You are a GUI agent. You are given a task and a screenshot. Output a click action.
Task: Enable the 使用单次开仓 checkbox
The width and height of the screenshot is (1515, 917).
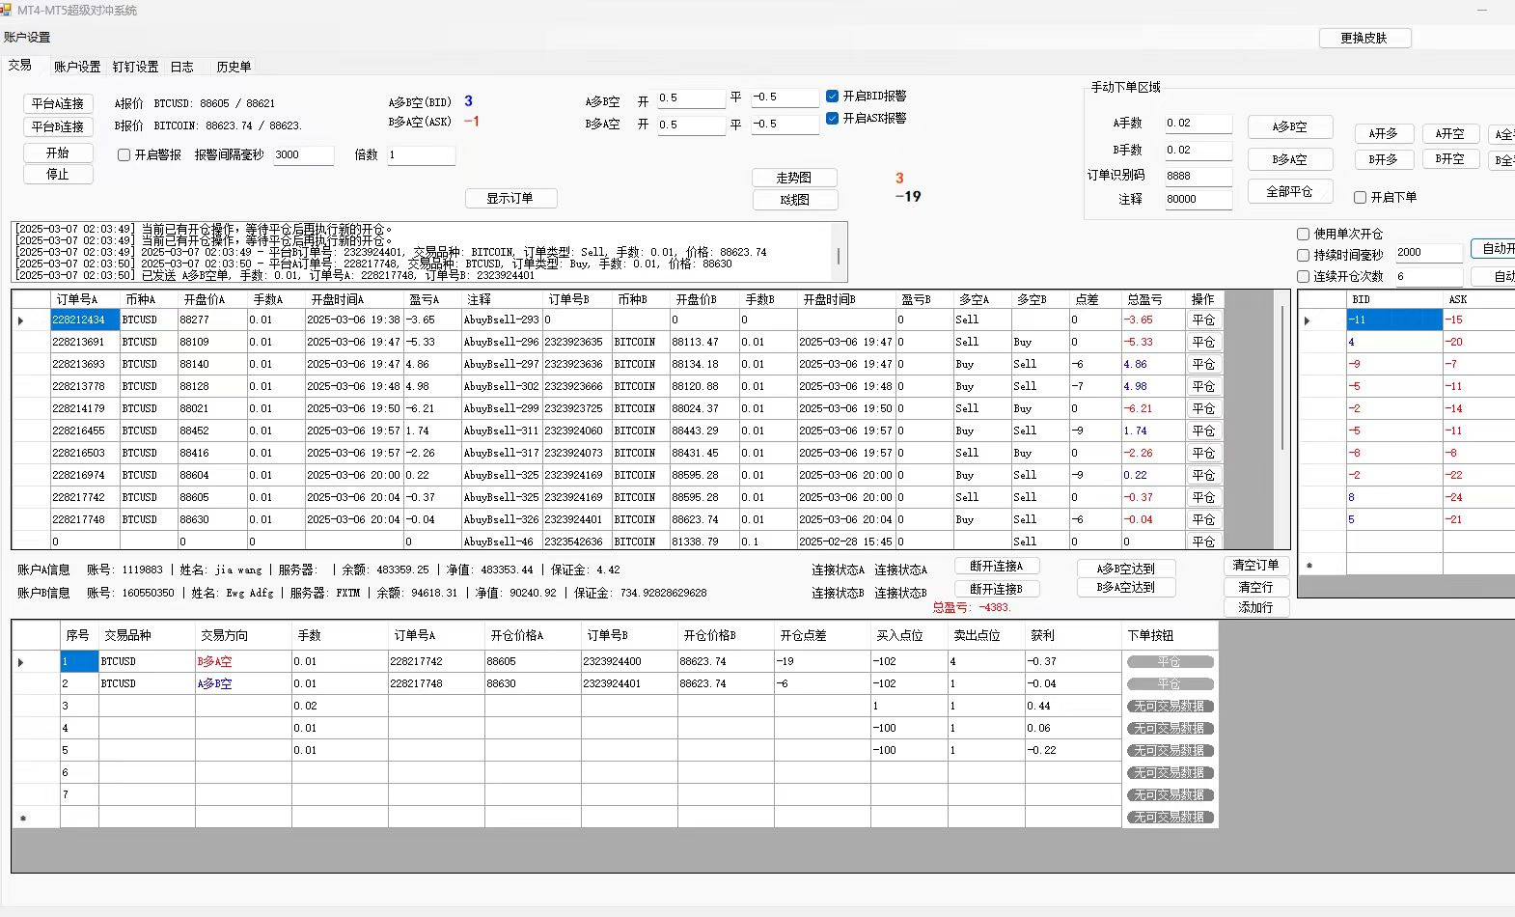click(1304, 235)
